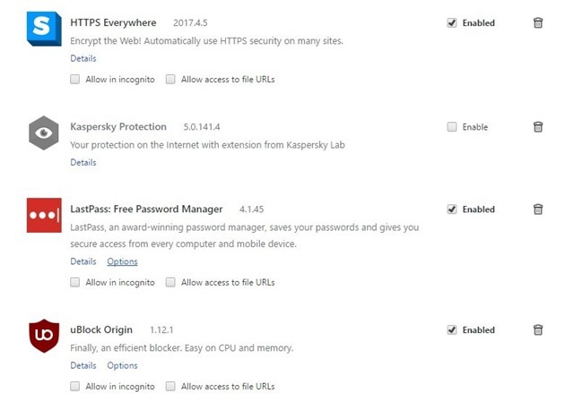Click the Kaspersky Protection hexagon icon
This screenshot has height=401, width=574.
44,133
